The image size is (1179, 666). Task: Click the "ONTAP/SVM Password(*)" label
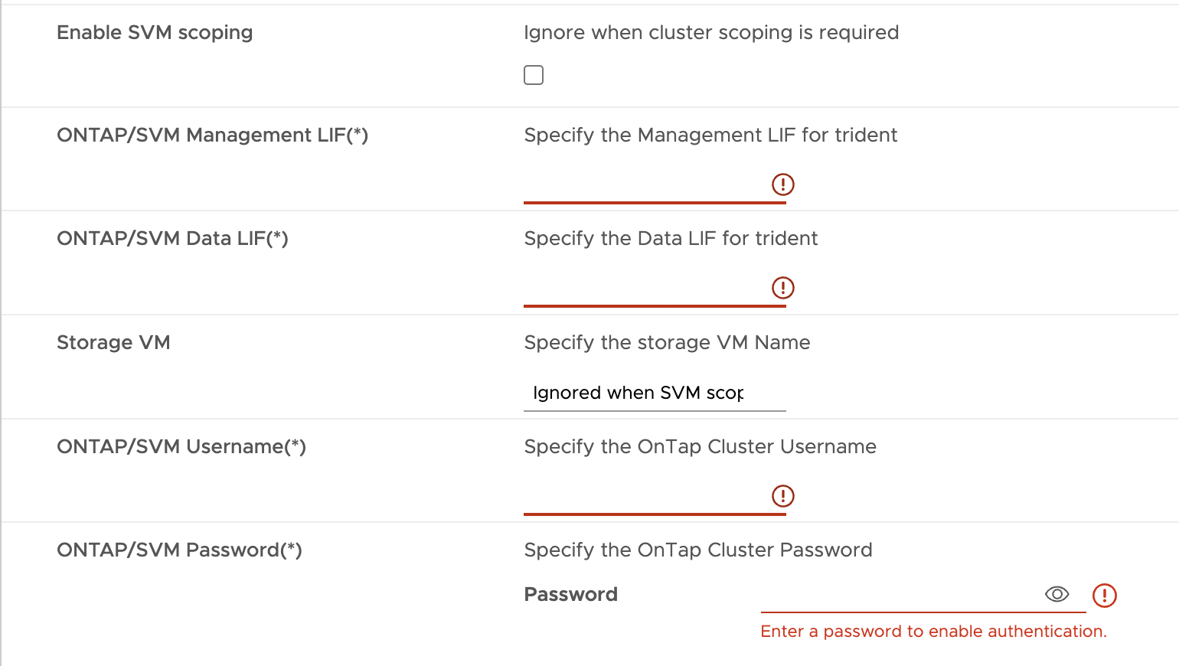click(x=179, y=550)
